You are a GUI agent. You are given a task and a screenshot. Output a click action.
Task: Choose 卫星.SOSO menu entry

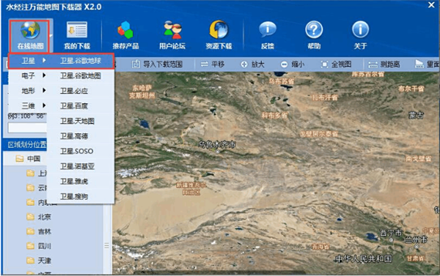point(81,152)
